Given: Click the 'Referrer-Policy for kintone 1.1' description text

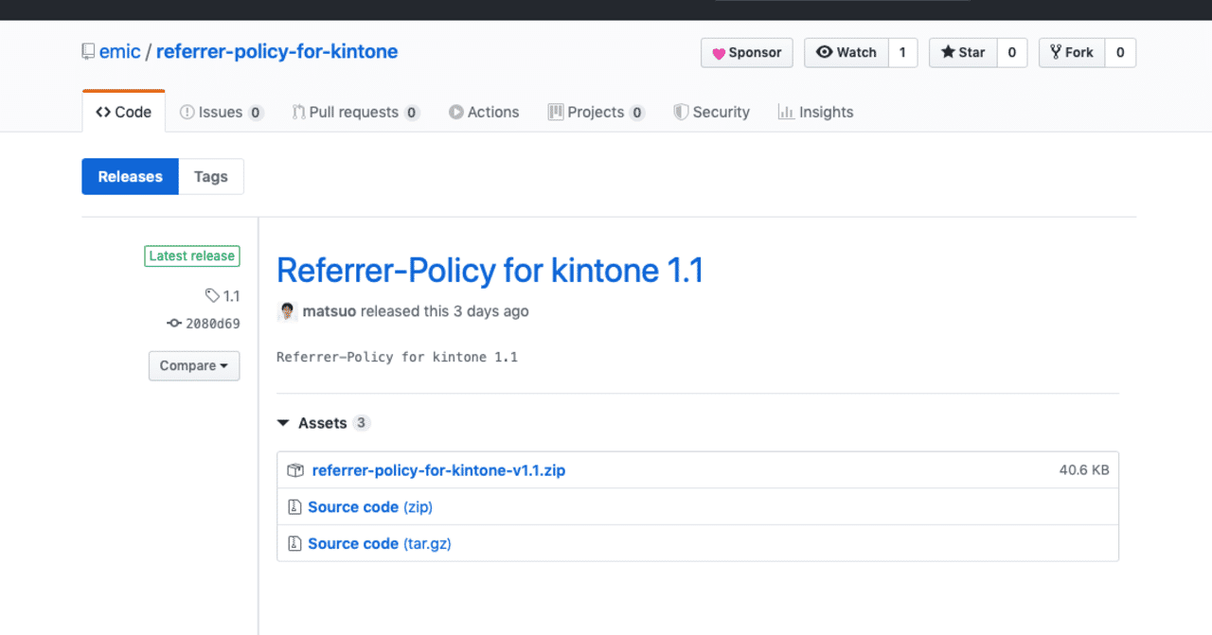Looking at the screenshot, I should click(397, 358).
